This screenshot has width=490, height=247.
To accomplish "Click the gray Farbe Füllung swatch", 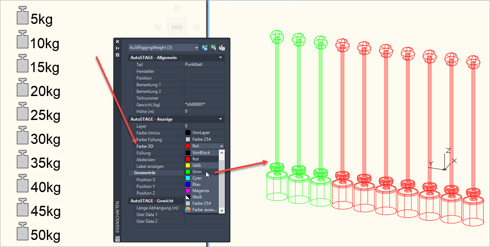I will click(x=188, y=139).
